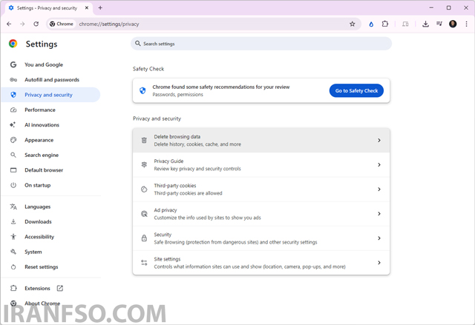Click the Chrome logo beside Settings title
This screenshot has height=325, width=475.
13,44
